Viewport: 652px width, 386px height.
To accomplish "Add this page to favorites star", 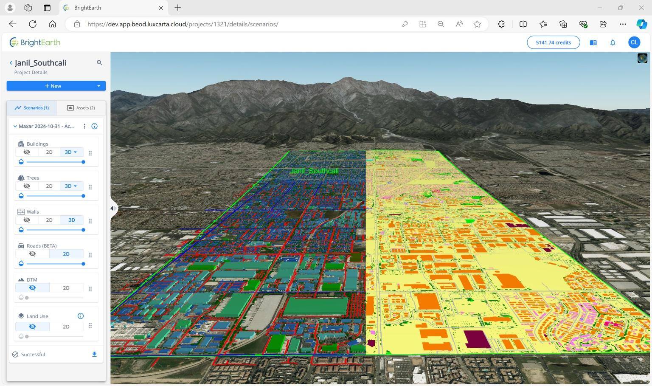I will pos(477,24).
